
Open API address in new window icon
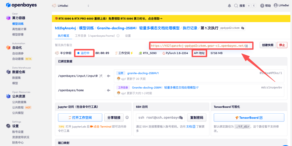click(x=247, y=46)
